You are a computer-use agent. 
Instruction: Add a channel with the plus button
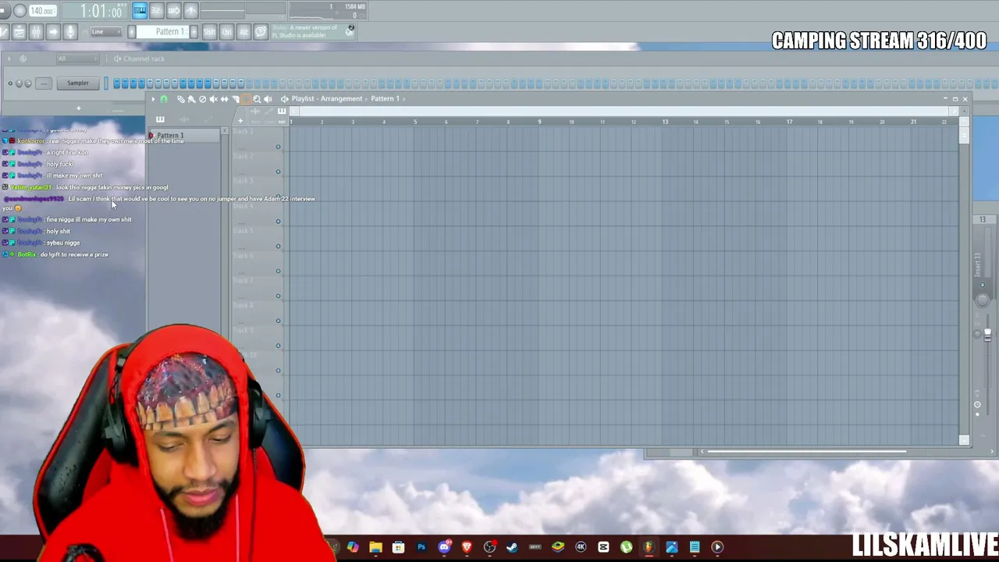78,108
